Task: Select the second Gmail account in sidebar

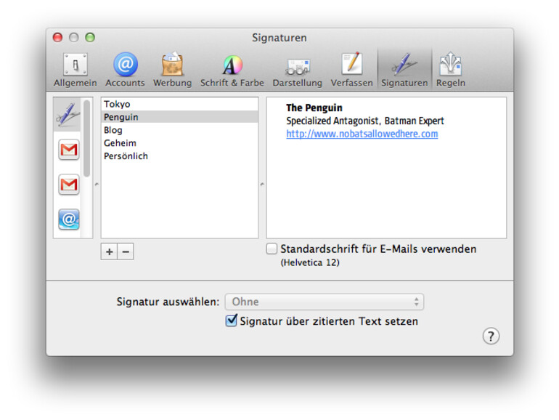Action: 69,185
